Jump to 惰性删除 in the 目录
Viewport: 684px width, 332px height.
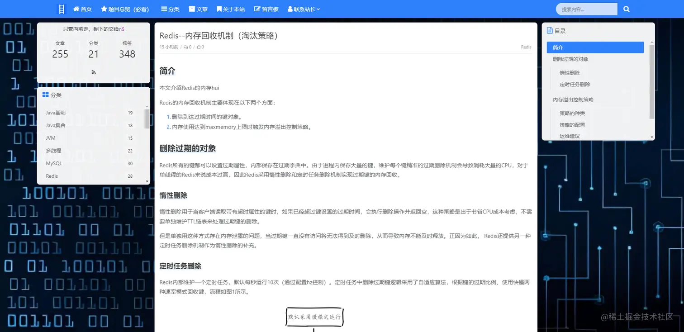pos(570,72)
